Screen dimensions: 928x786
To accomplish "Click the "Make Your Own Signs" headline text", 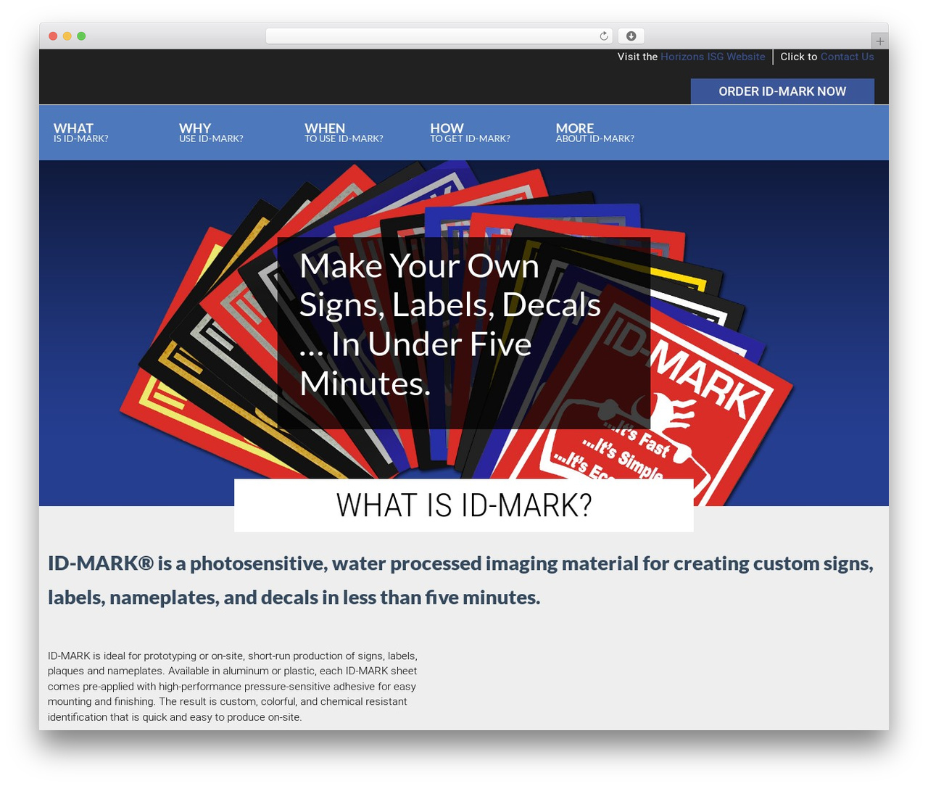I will [x=450, y=324].
